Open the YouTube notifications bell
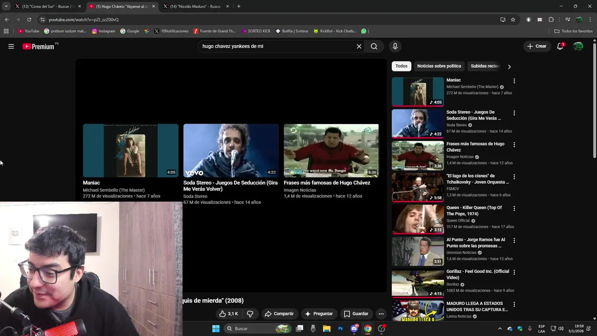 coord(560,46)
